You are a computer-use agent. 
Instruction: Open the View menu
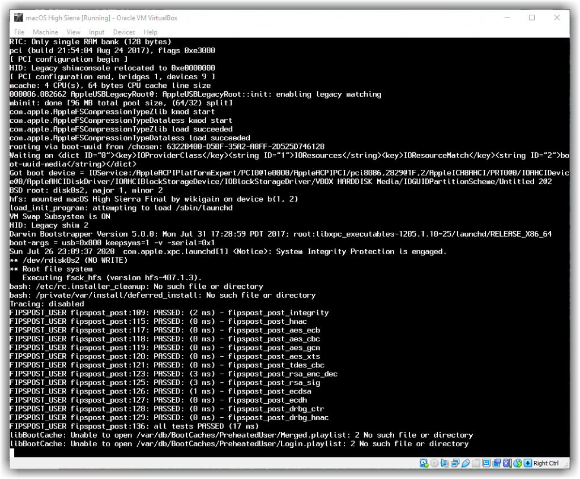(x=73, y=32)
